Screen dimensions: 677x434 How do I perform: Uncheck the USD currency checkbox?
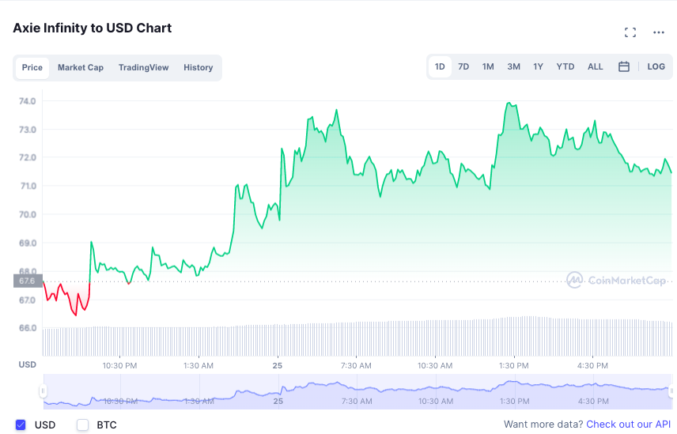click(x=21, y=425)
